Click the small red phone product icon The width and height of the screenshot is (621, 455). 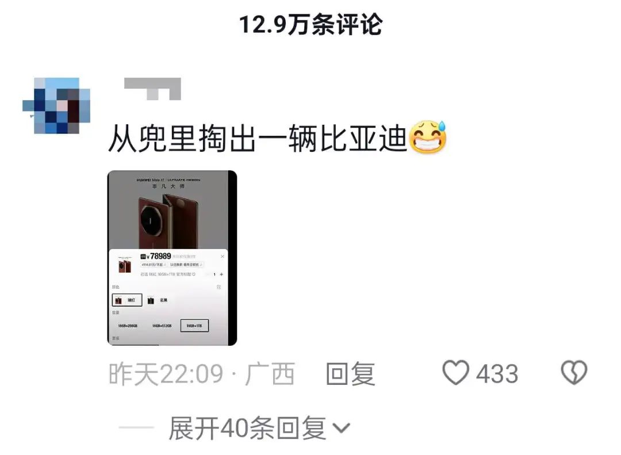pos(125,266)
